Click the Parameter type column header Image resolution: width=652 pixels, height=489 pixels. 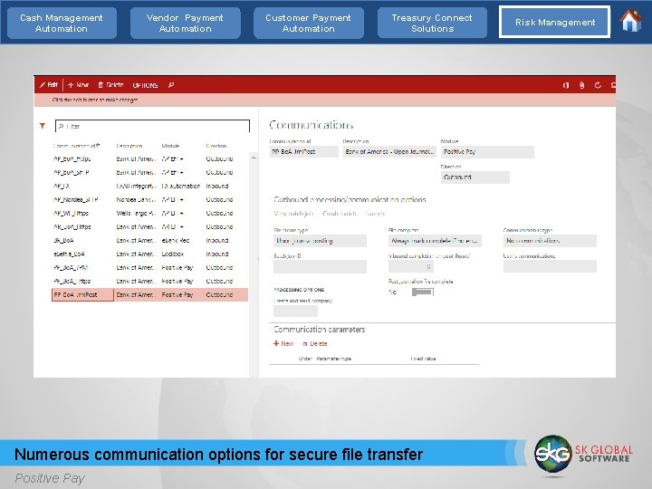(x=333, y=359)
